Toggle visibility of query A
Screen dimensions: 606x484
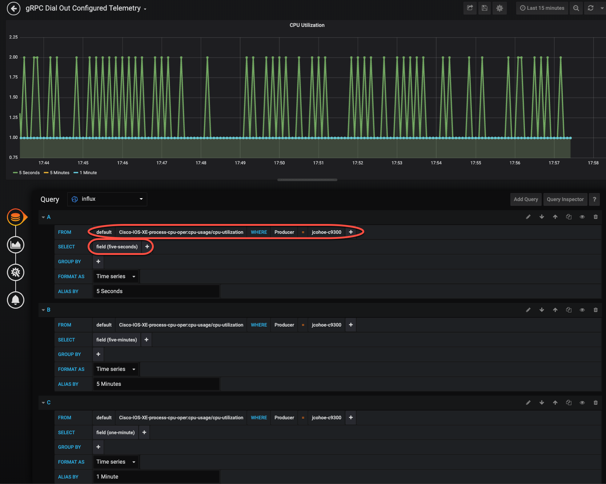(x=582, y=217)
